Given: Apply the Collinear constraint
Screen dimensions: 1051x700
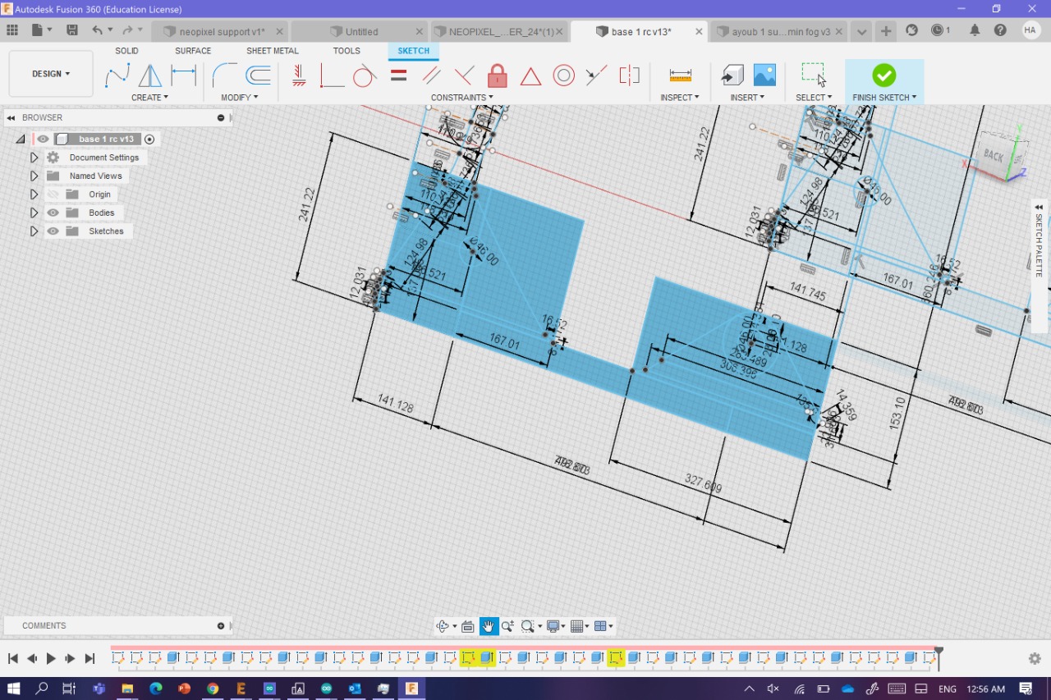Looking at the screenshot, I should coord(596,75).
